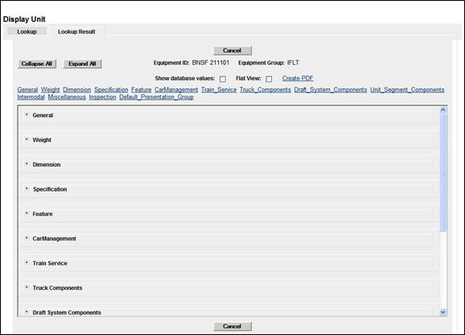
Task: Enable the Show database values checkbox
Action: coord(223,79)
